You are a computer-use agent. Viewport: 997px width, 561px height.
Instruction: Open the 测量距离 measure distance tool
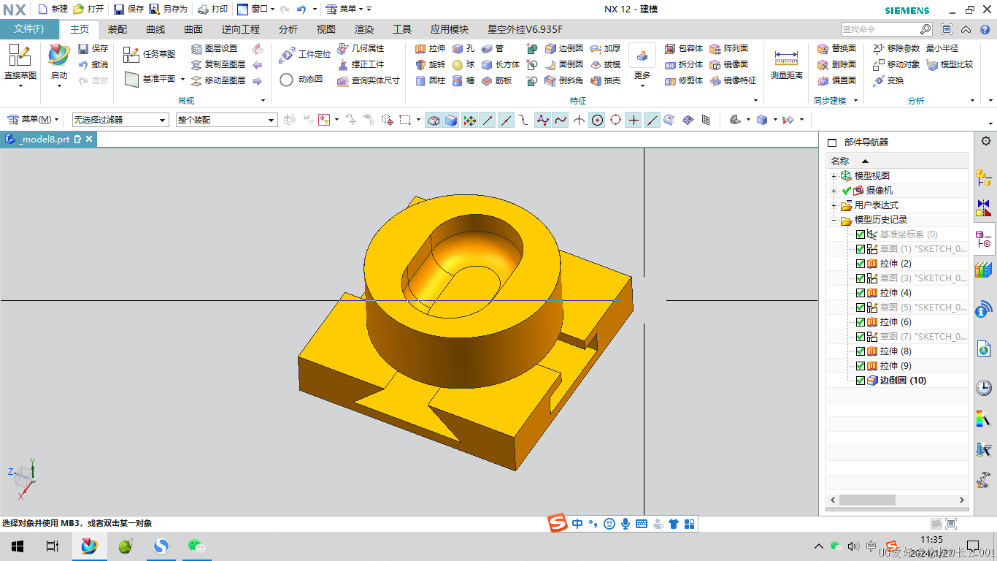tap(786, 65)
